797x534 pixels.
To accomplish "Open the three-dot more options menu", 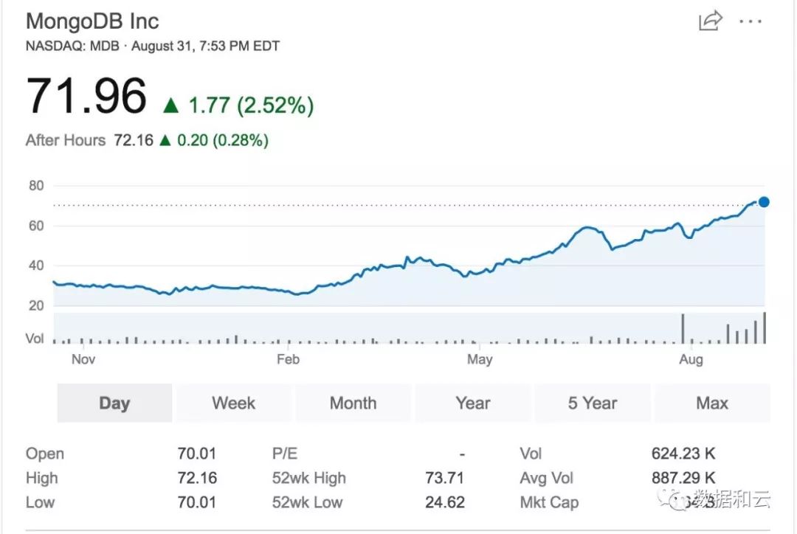I will point(750,21).
